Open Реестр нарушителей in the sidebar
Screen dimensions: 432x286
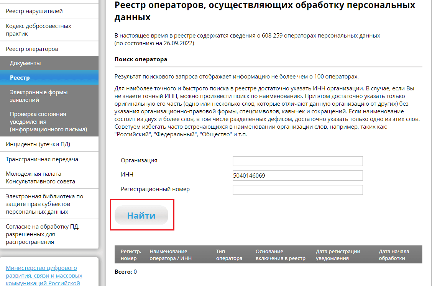(34, 11)
